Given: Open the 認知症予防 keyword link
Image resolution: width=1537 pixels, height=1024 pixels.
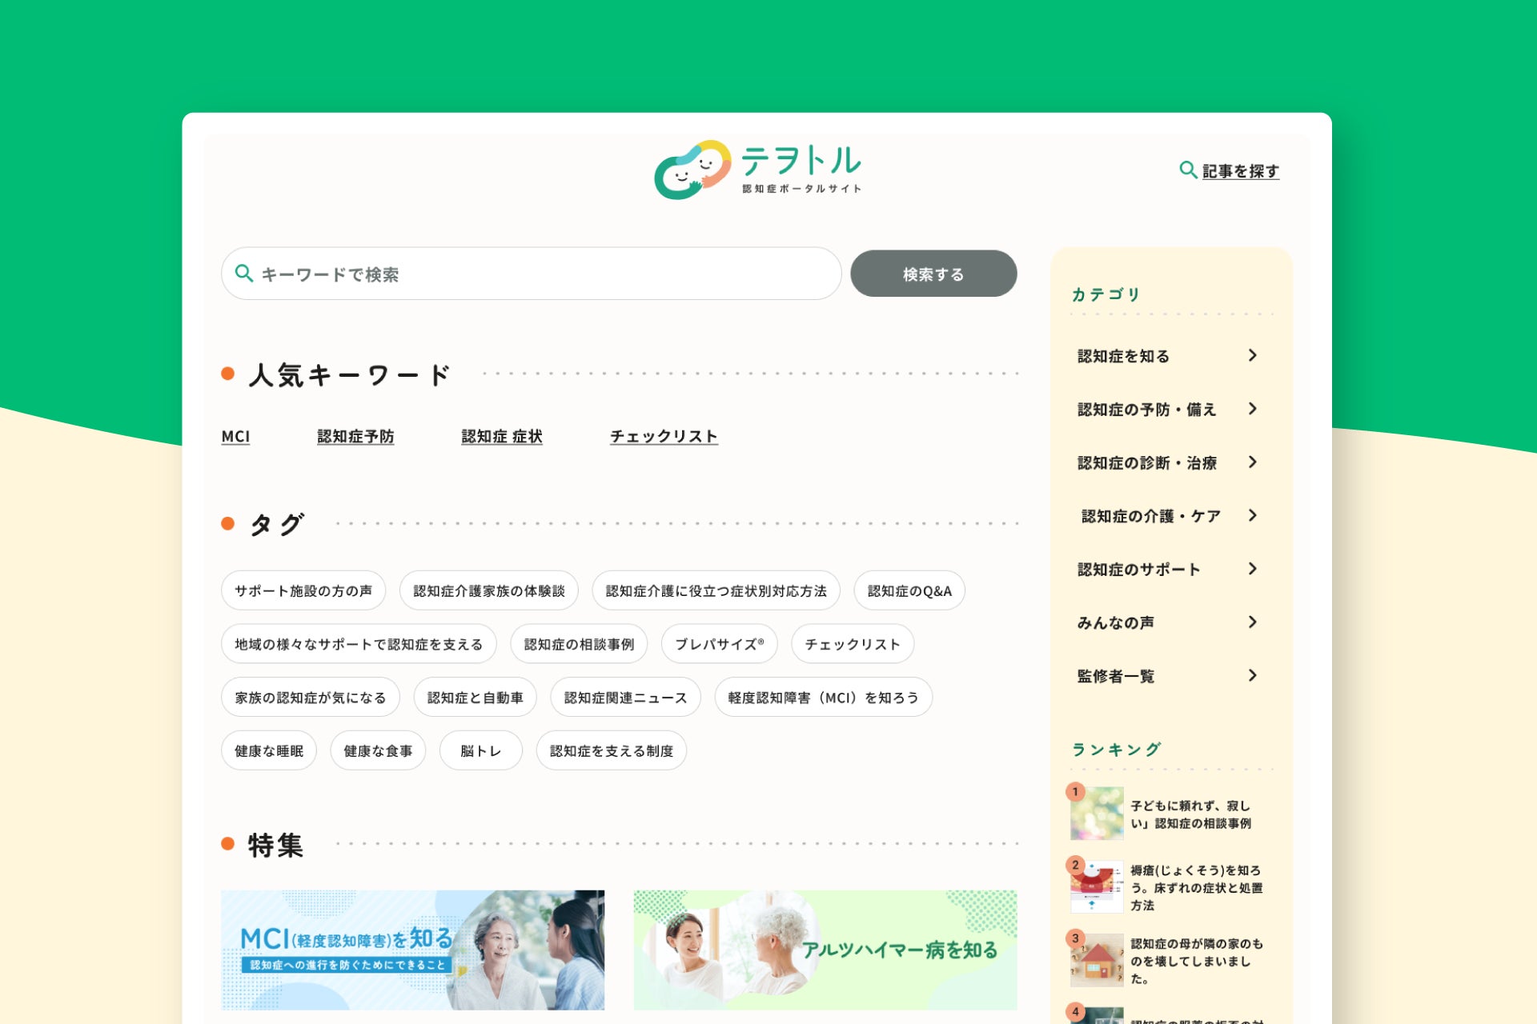Looking at the screenshot, I should (x=355, y=437).
